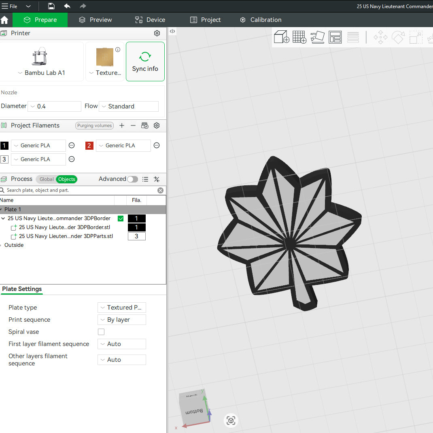
Task: Click the compare presets icon
Action: point(157,179)
